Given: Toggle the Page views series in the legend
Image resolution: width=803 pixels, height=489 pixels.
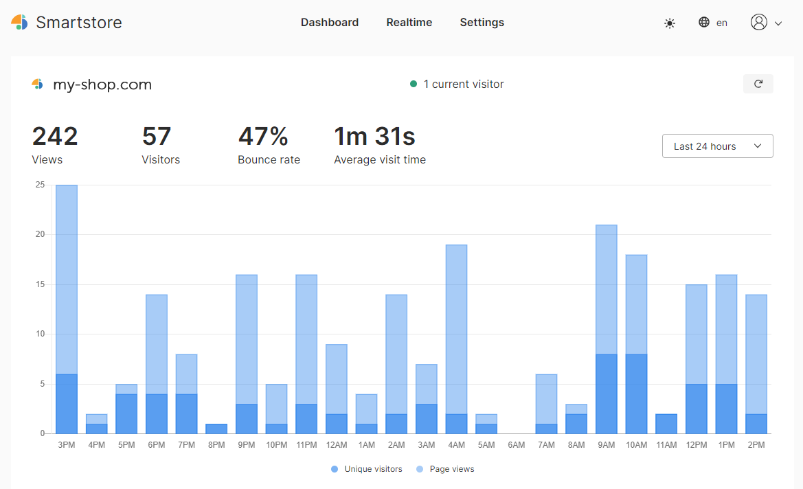Looking at the screenshot, I should pos(444,469).
